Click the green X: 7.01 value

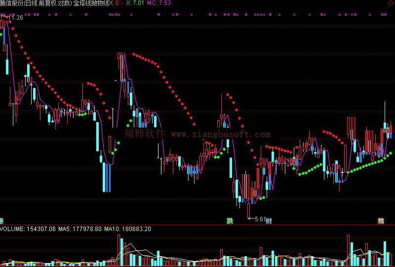pyautogui.click(x=135, y=3)
